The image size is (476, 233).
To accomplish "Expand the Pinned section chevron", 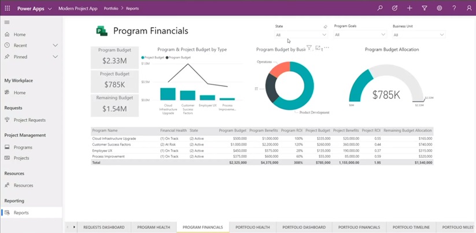I will tap(56, 57).
